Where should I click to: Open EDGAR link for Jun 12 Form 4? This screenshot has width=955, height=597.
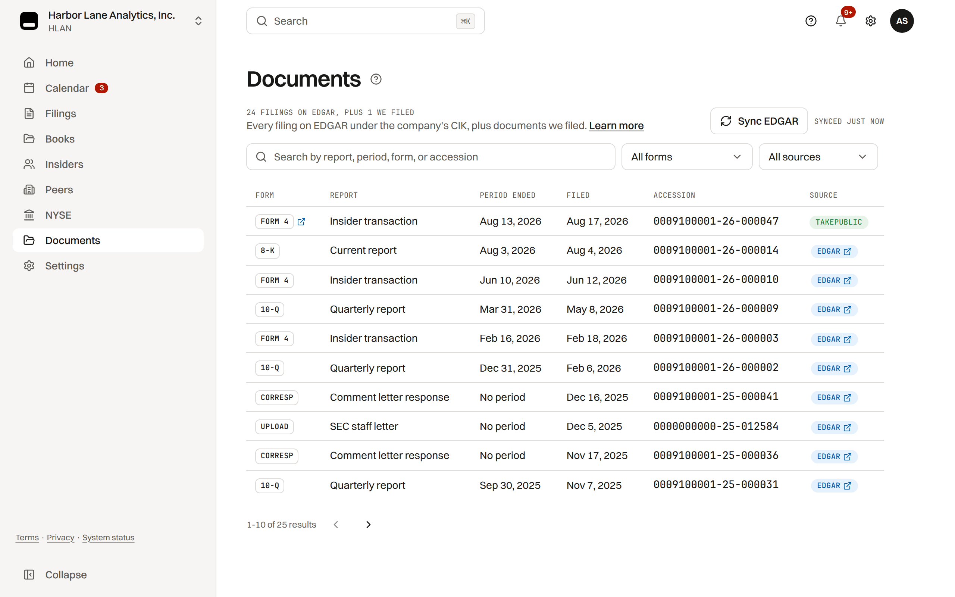pos(834,280)
